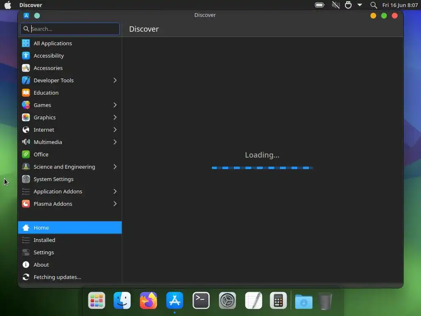Open the system tray dropdown arrow
This screenshot has width=421, height=316.
pyautogui.click(x=360, y=5)
